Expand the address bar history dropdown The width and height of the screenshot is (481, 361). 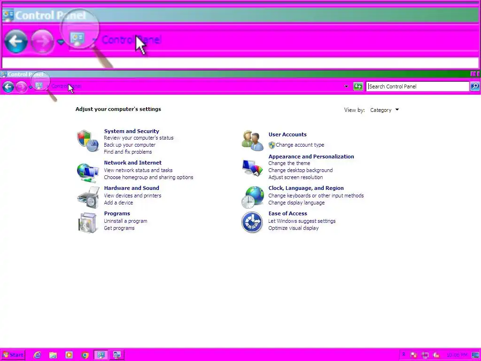click(x=346, y=86)
